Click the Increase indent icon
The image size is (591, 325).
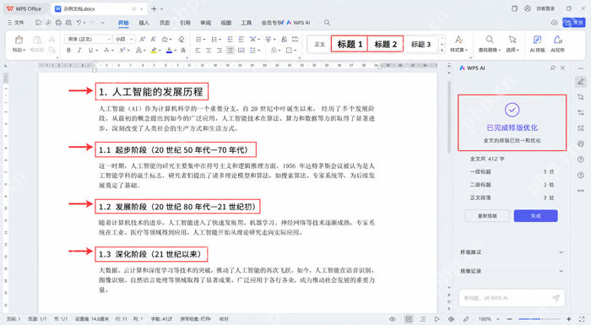(241, 39)
